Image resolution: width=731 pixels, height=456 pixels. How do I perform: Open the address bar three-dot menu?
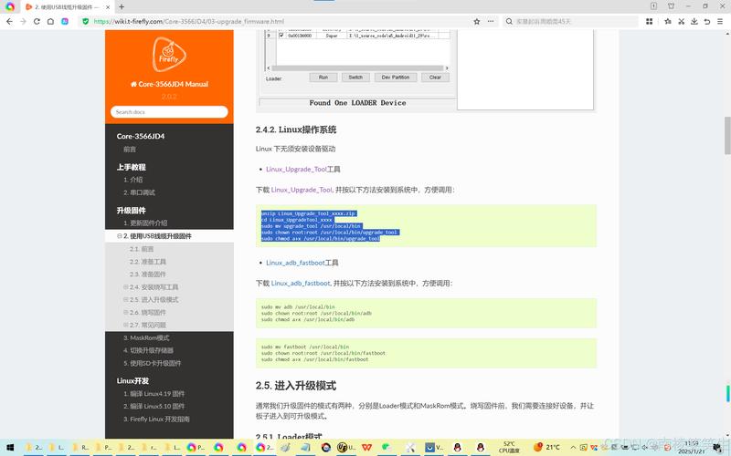tap(491, 21)
